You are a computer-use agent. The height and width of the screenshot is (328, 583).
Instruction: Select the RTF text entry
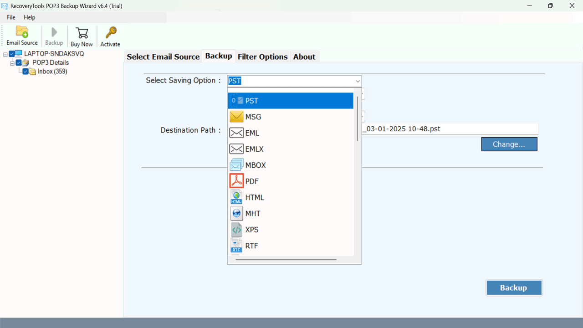[251, 246]
